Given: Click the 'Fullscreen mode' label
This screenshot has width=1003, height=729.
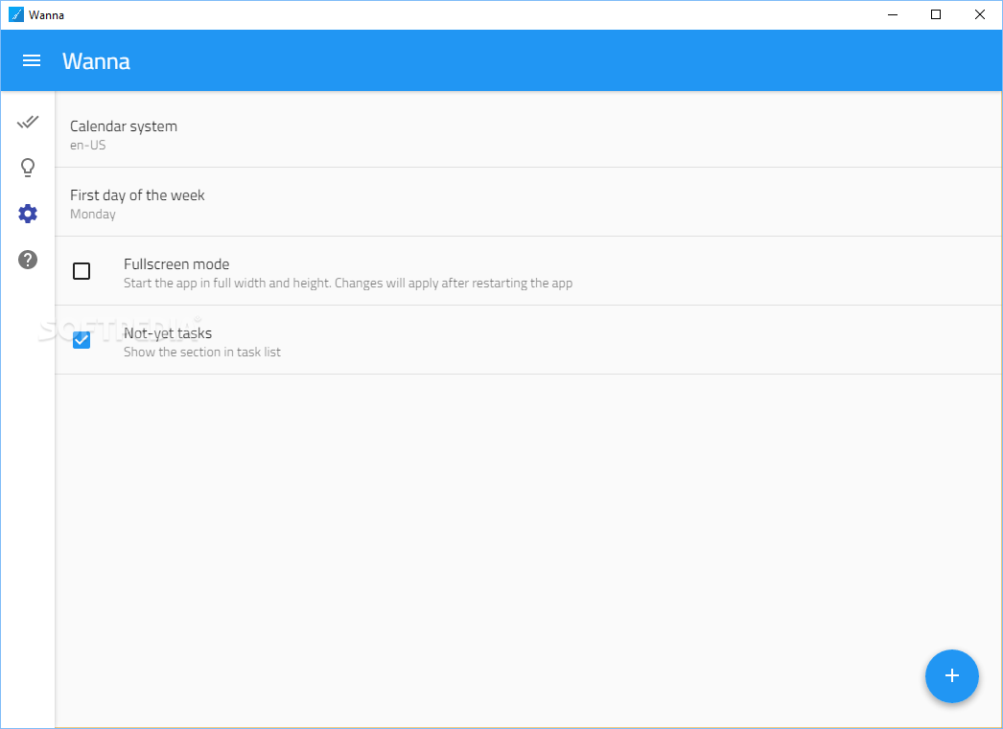Looking at the screenshot, I should (176, 263).
